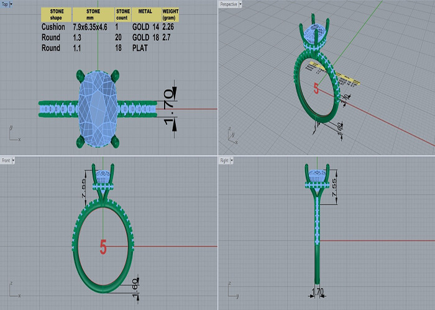Open the Perspective viewport dropdown arrow
435x310 pixels.
[240, 4]
